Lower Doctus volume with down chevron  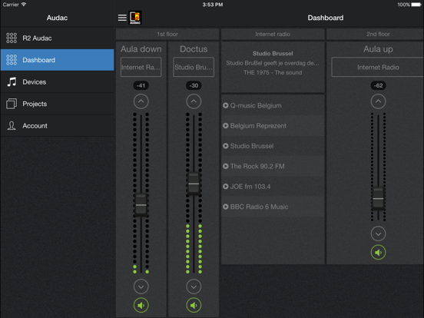click(x=194, y=287)
